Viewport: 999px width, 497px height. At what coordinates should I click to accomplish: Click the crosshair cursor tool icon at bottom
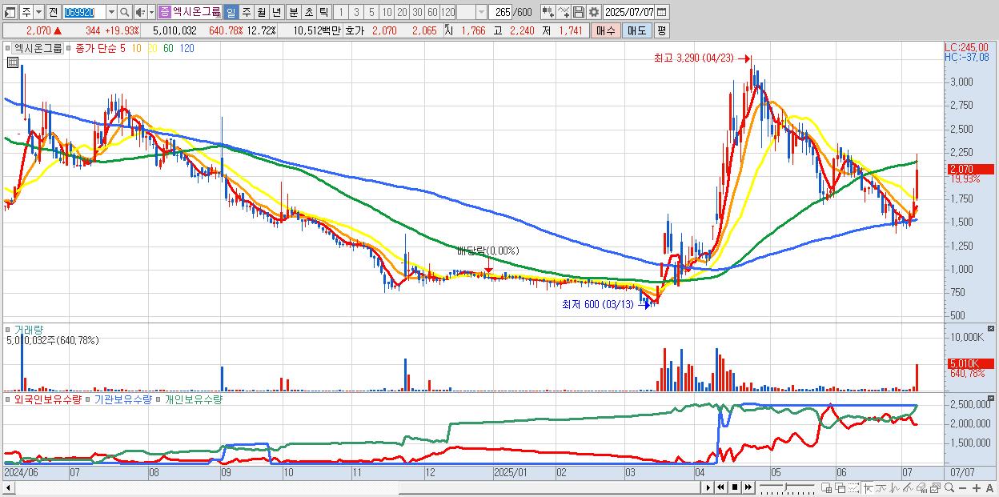coord(868,488)
